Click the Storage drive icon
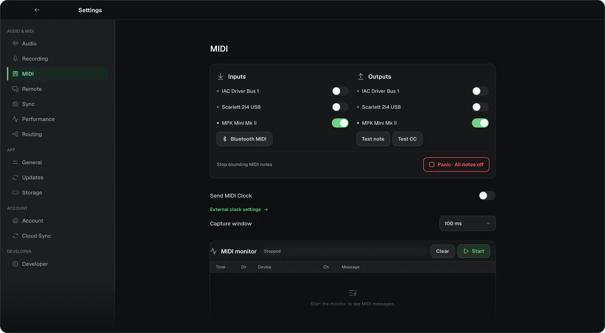605x333 pixels. [x=15, y=193]
